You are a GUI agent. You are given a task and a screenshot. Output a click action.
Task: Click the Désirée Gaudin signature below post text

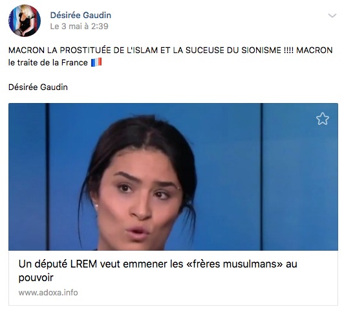pyautogui.click(x=38, y=87)
